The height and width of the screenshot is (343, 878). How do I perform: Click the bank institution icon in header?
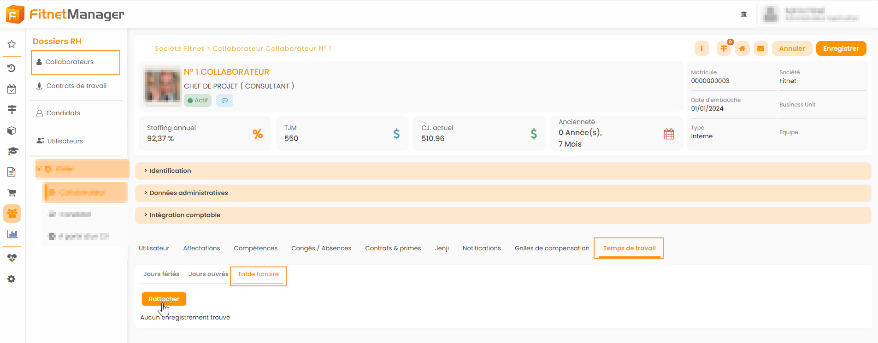pyautogui.click(x=743, y=14)
